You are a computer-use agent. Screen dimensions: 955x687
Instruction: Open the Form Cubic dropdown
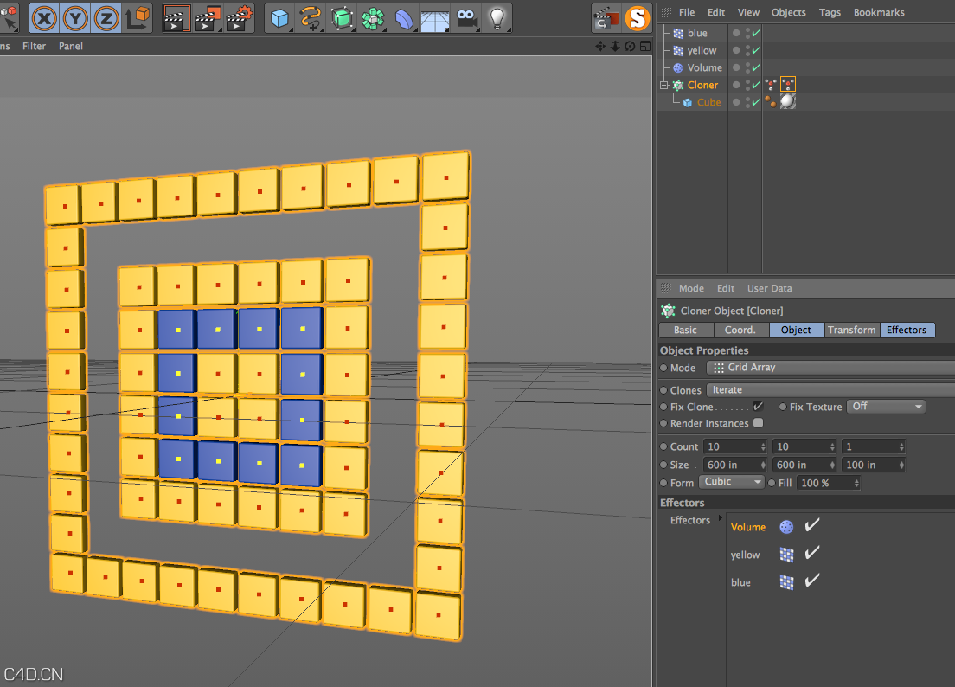tap(732, 482)
